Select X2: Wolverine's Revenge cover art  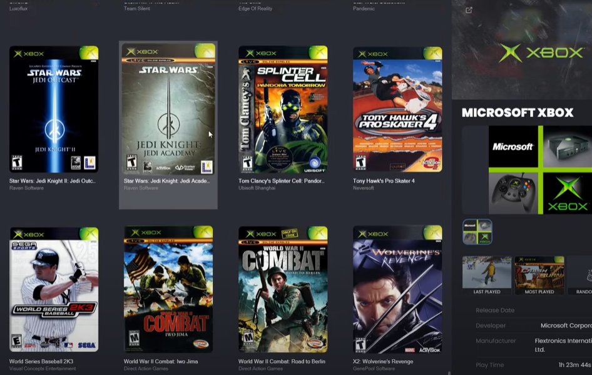pos(397,289)
